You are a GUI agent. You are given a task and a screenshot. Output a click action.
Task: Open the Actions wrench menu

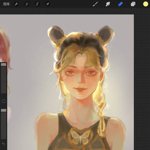[17, 4]
